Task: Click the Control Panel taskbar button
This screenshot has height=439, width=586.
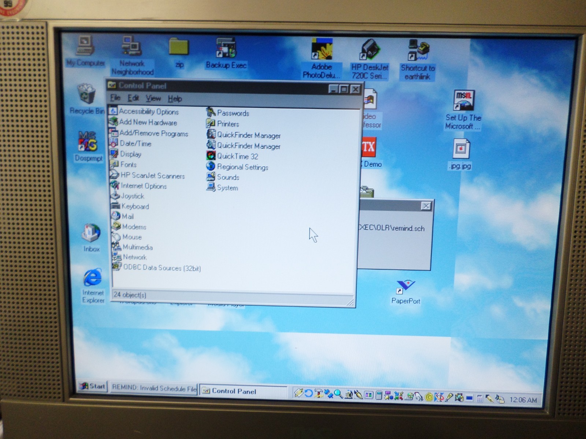Action: click(x=243, y=391)
